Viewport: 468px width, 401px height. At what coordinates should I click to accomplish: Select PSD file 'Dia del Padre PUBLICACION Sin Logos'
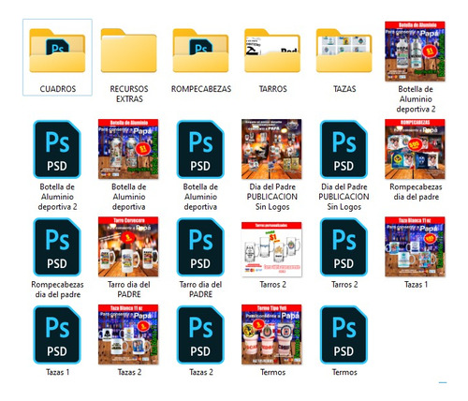coord(344,149)
